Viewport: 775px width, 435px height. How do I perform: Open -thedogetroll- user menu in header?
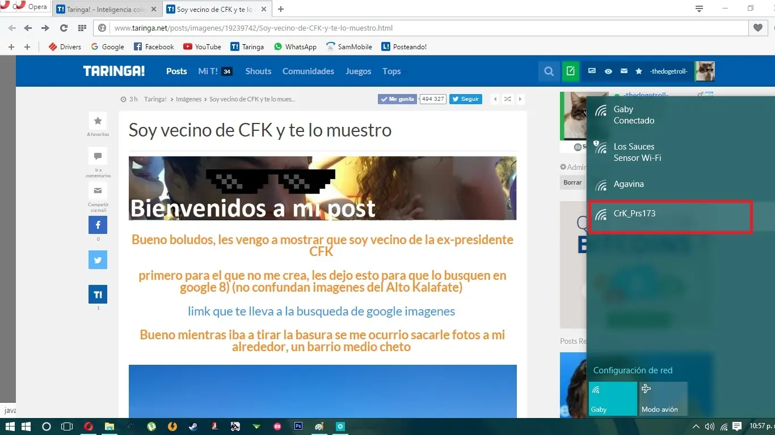point(669,71)
